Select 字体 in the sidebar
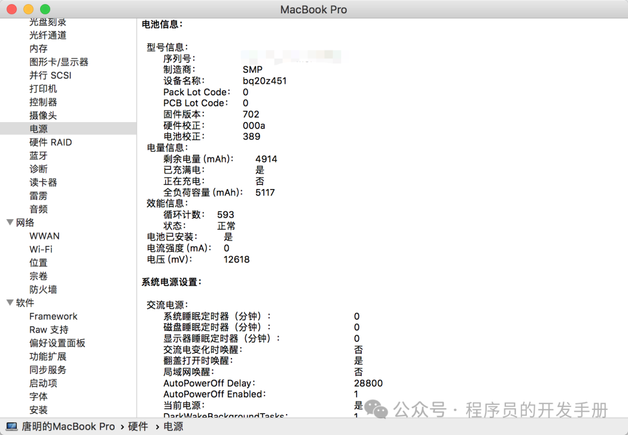The width and height of the screenshot is (628, 435). pyautogui.click(x=38, y=397)
